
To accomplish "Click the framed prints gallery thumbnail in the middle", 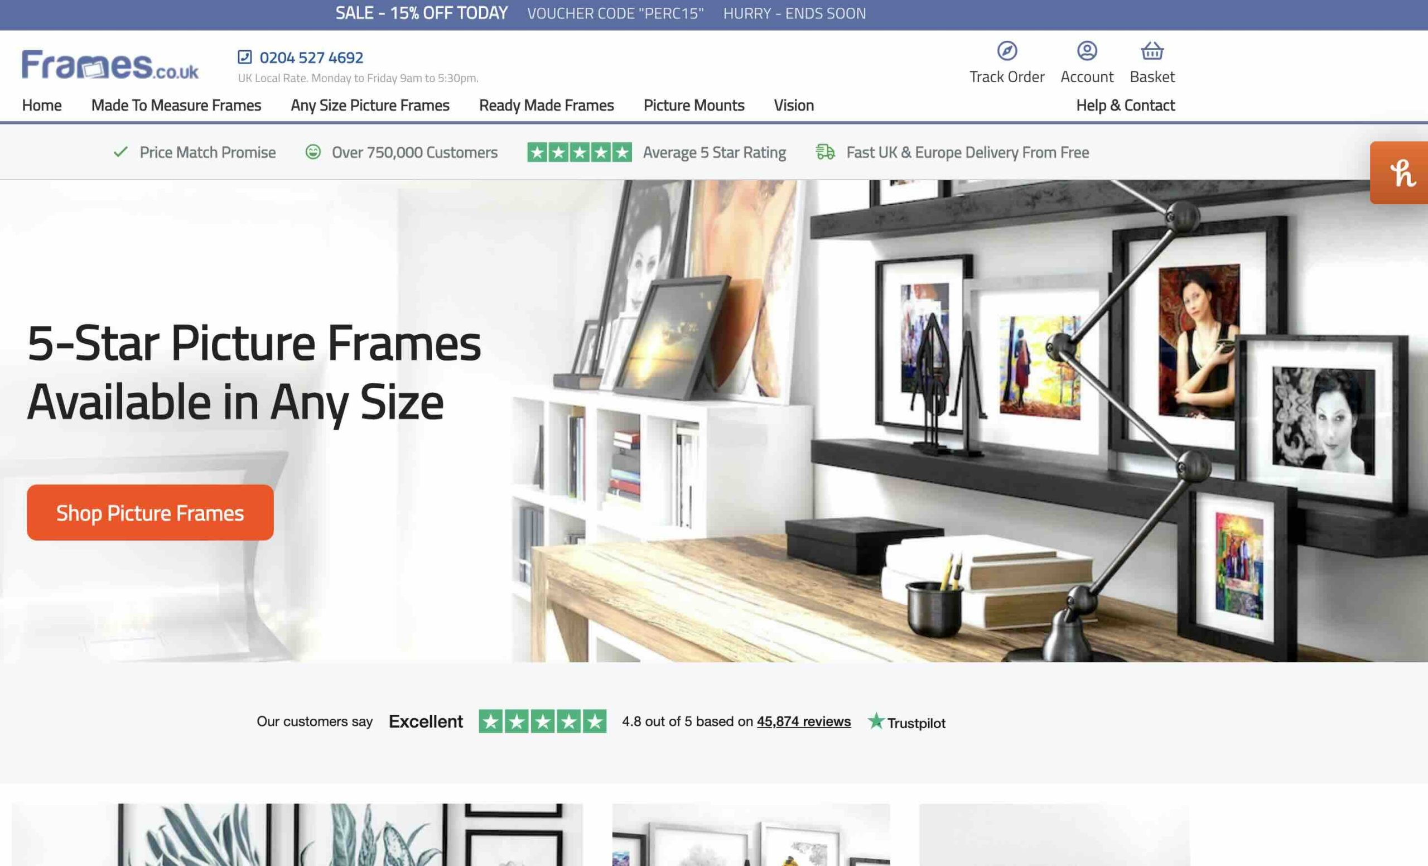I will [x=751, y=834].
